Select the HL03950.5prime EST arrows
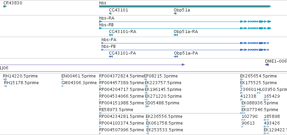The image size is (287, 135). pos(259,93)
